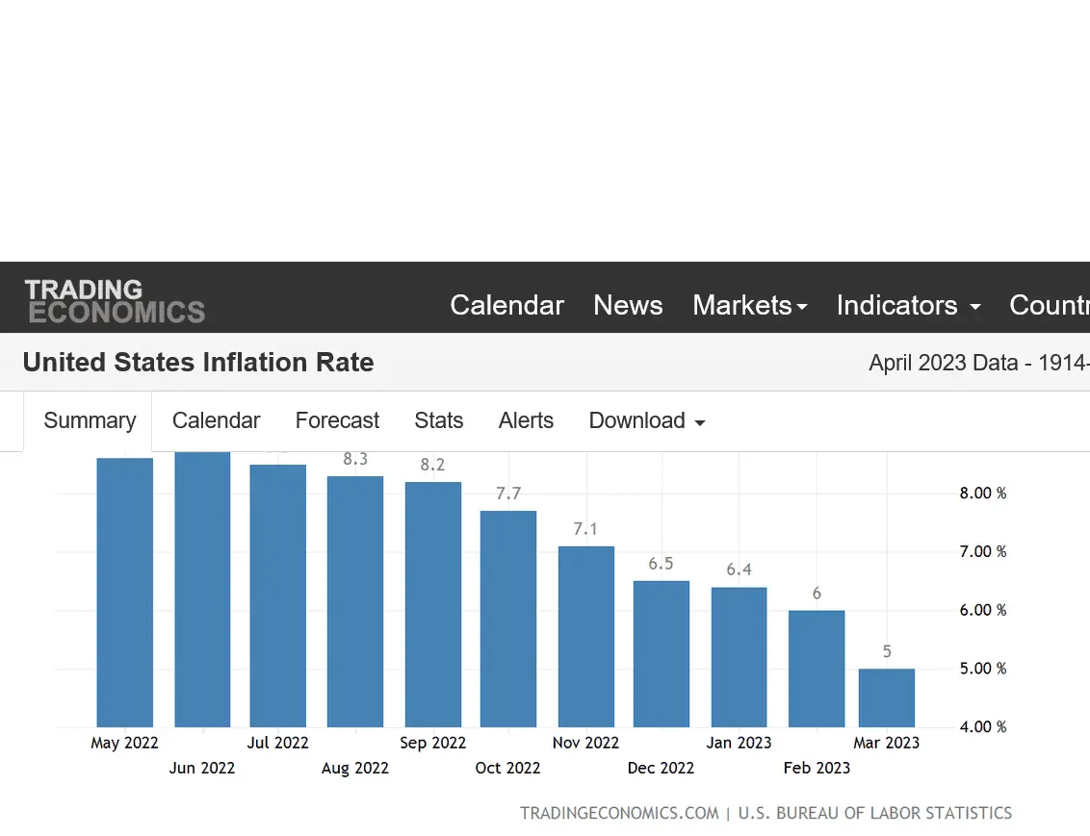Expand the Download dropdown

[x=646, y=421]
